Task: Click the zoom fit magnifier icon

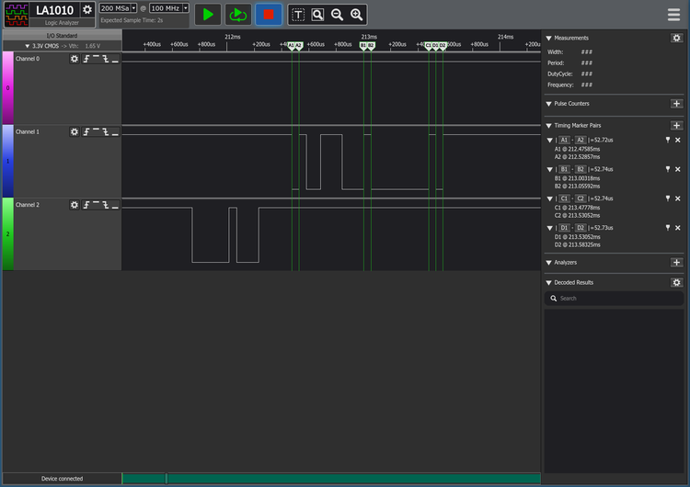Action: point(317,15)
